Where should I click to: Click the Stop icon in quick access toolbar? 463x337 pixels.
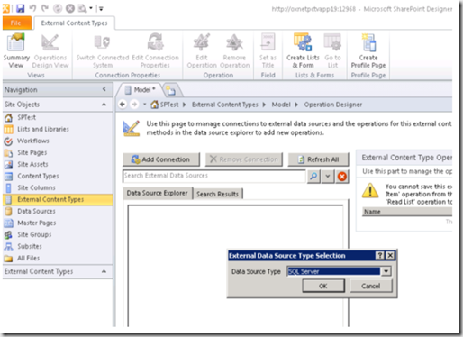click(x=70, y=8)
